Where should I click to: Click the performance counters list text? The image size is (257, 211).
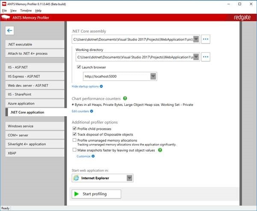coord(133,105)
